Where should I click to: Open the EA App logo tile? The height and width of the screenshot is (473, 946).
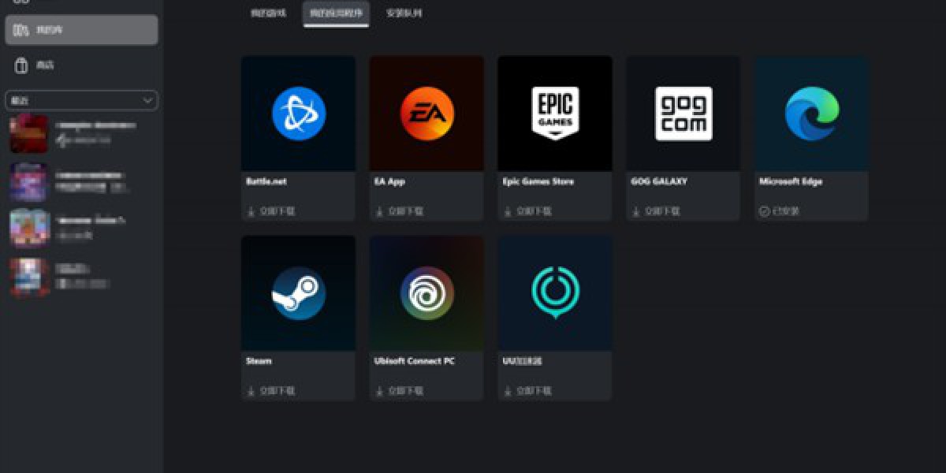tap(426, 114)
